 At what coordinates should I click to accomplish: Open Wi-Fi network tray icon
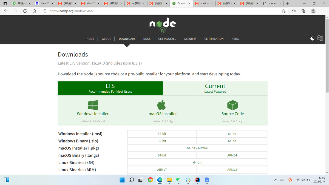pos(298,180)
